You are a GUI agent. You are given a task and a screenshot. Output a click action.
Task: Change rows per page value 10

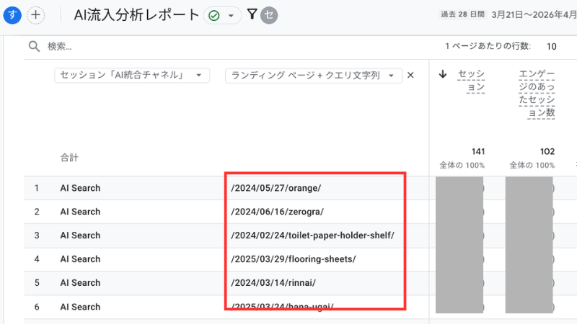pos(551,46)
